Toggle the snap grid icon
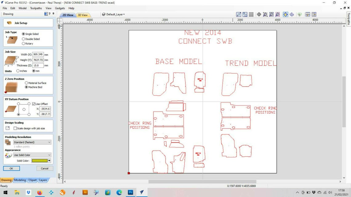The image size is (351, 197). click(251, 14)
